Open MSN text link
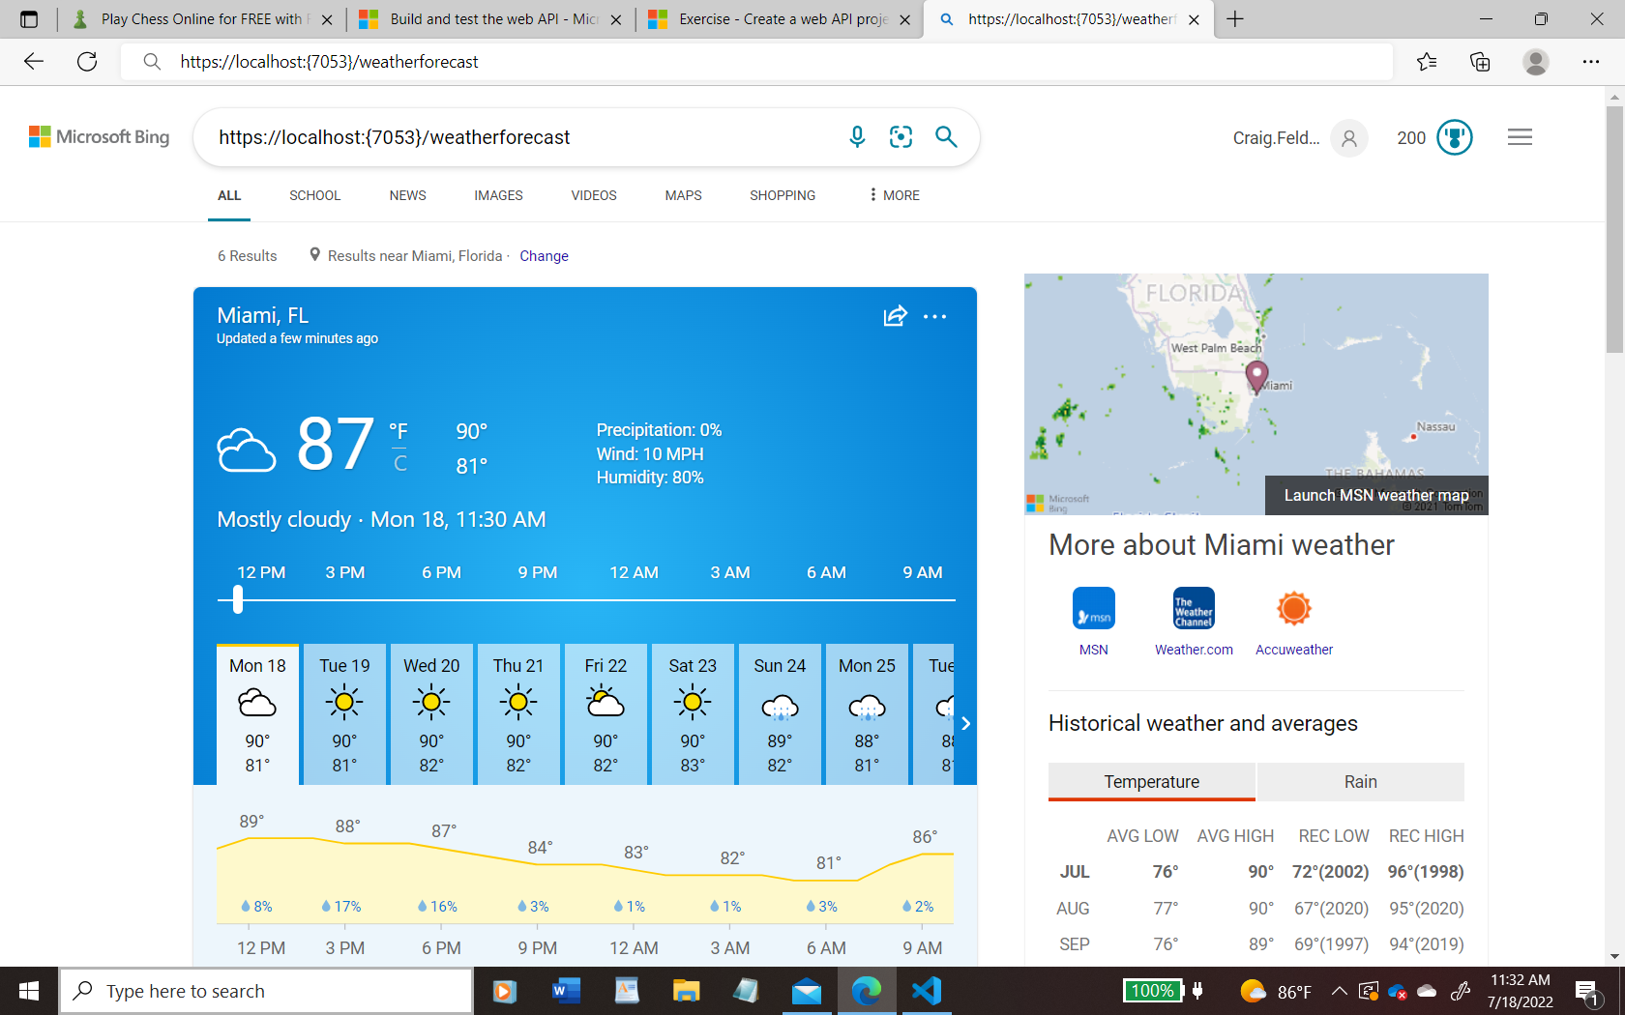The height and width of the screenshot is (1015, 1625). tap(1094, 650)
